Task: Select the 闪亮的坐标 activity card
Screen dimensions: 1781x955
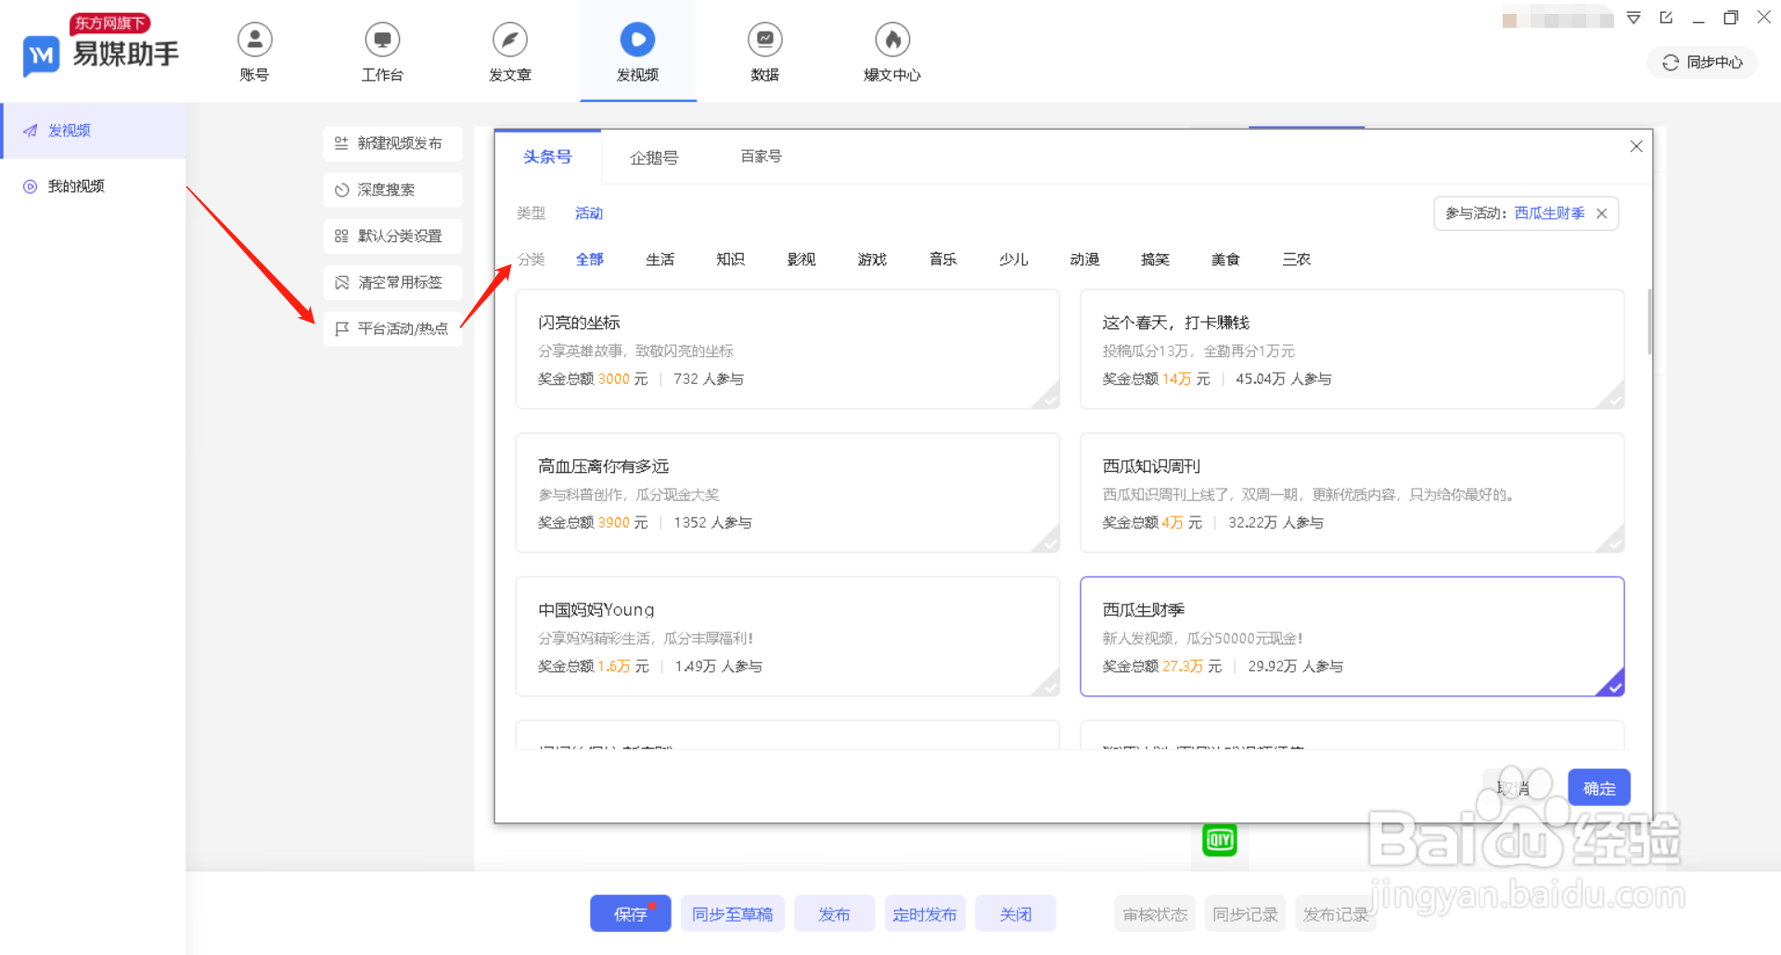Action: pyautogui.click(x=788, y=350)
